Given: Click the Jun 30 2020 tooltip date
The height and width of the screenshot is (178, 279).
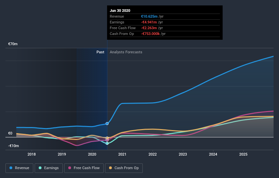Looking at the screenshot, I should [120, 11].
